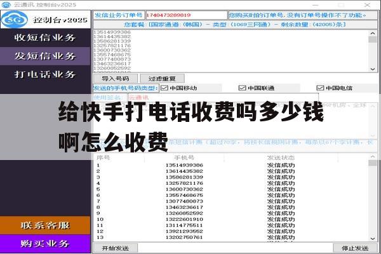This screenshot has width=381, height=254.
Task: Select 发短信业务 in sidebar
Action: pyautogui.click(x=45, y=56)
